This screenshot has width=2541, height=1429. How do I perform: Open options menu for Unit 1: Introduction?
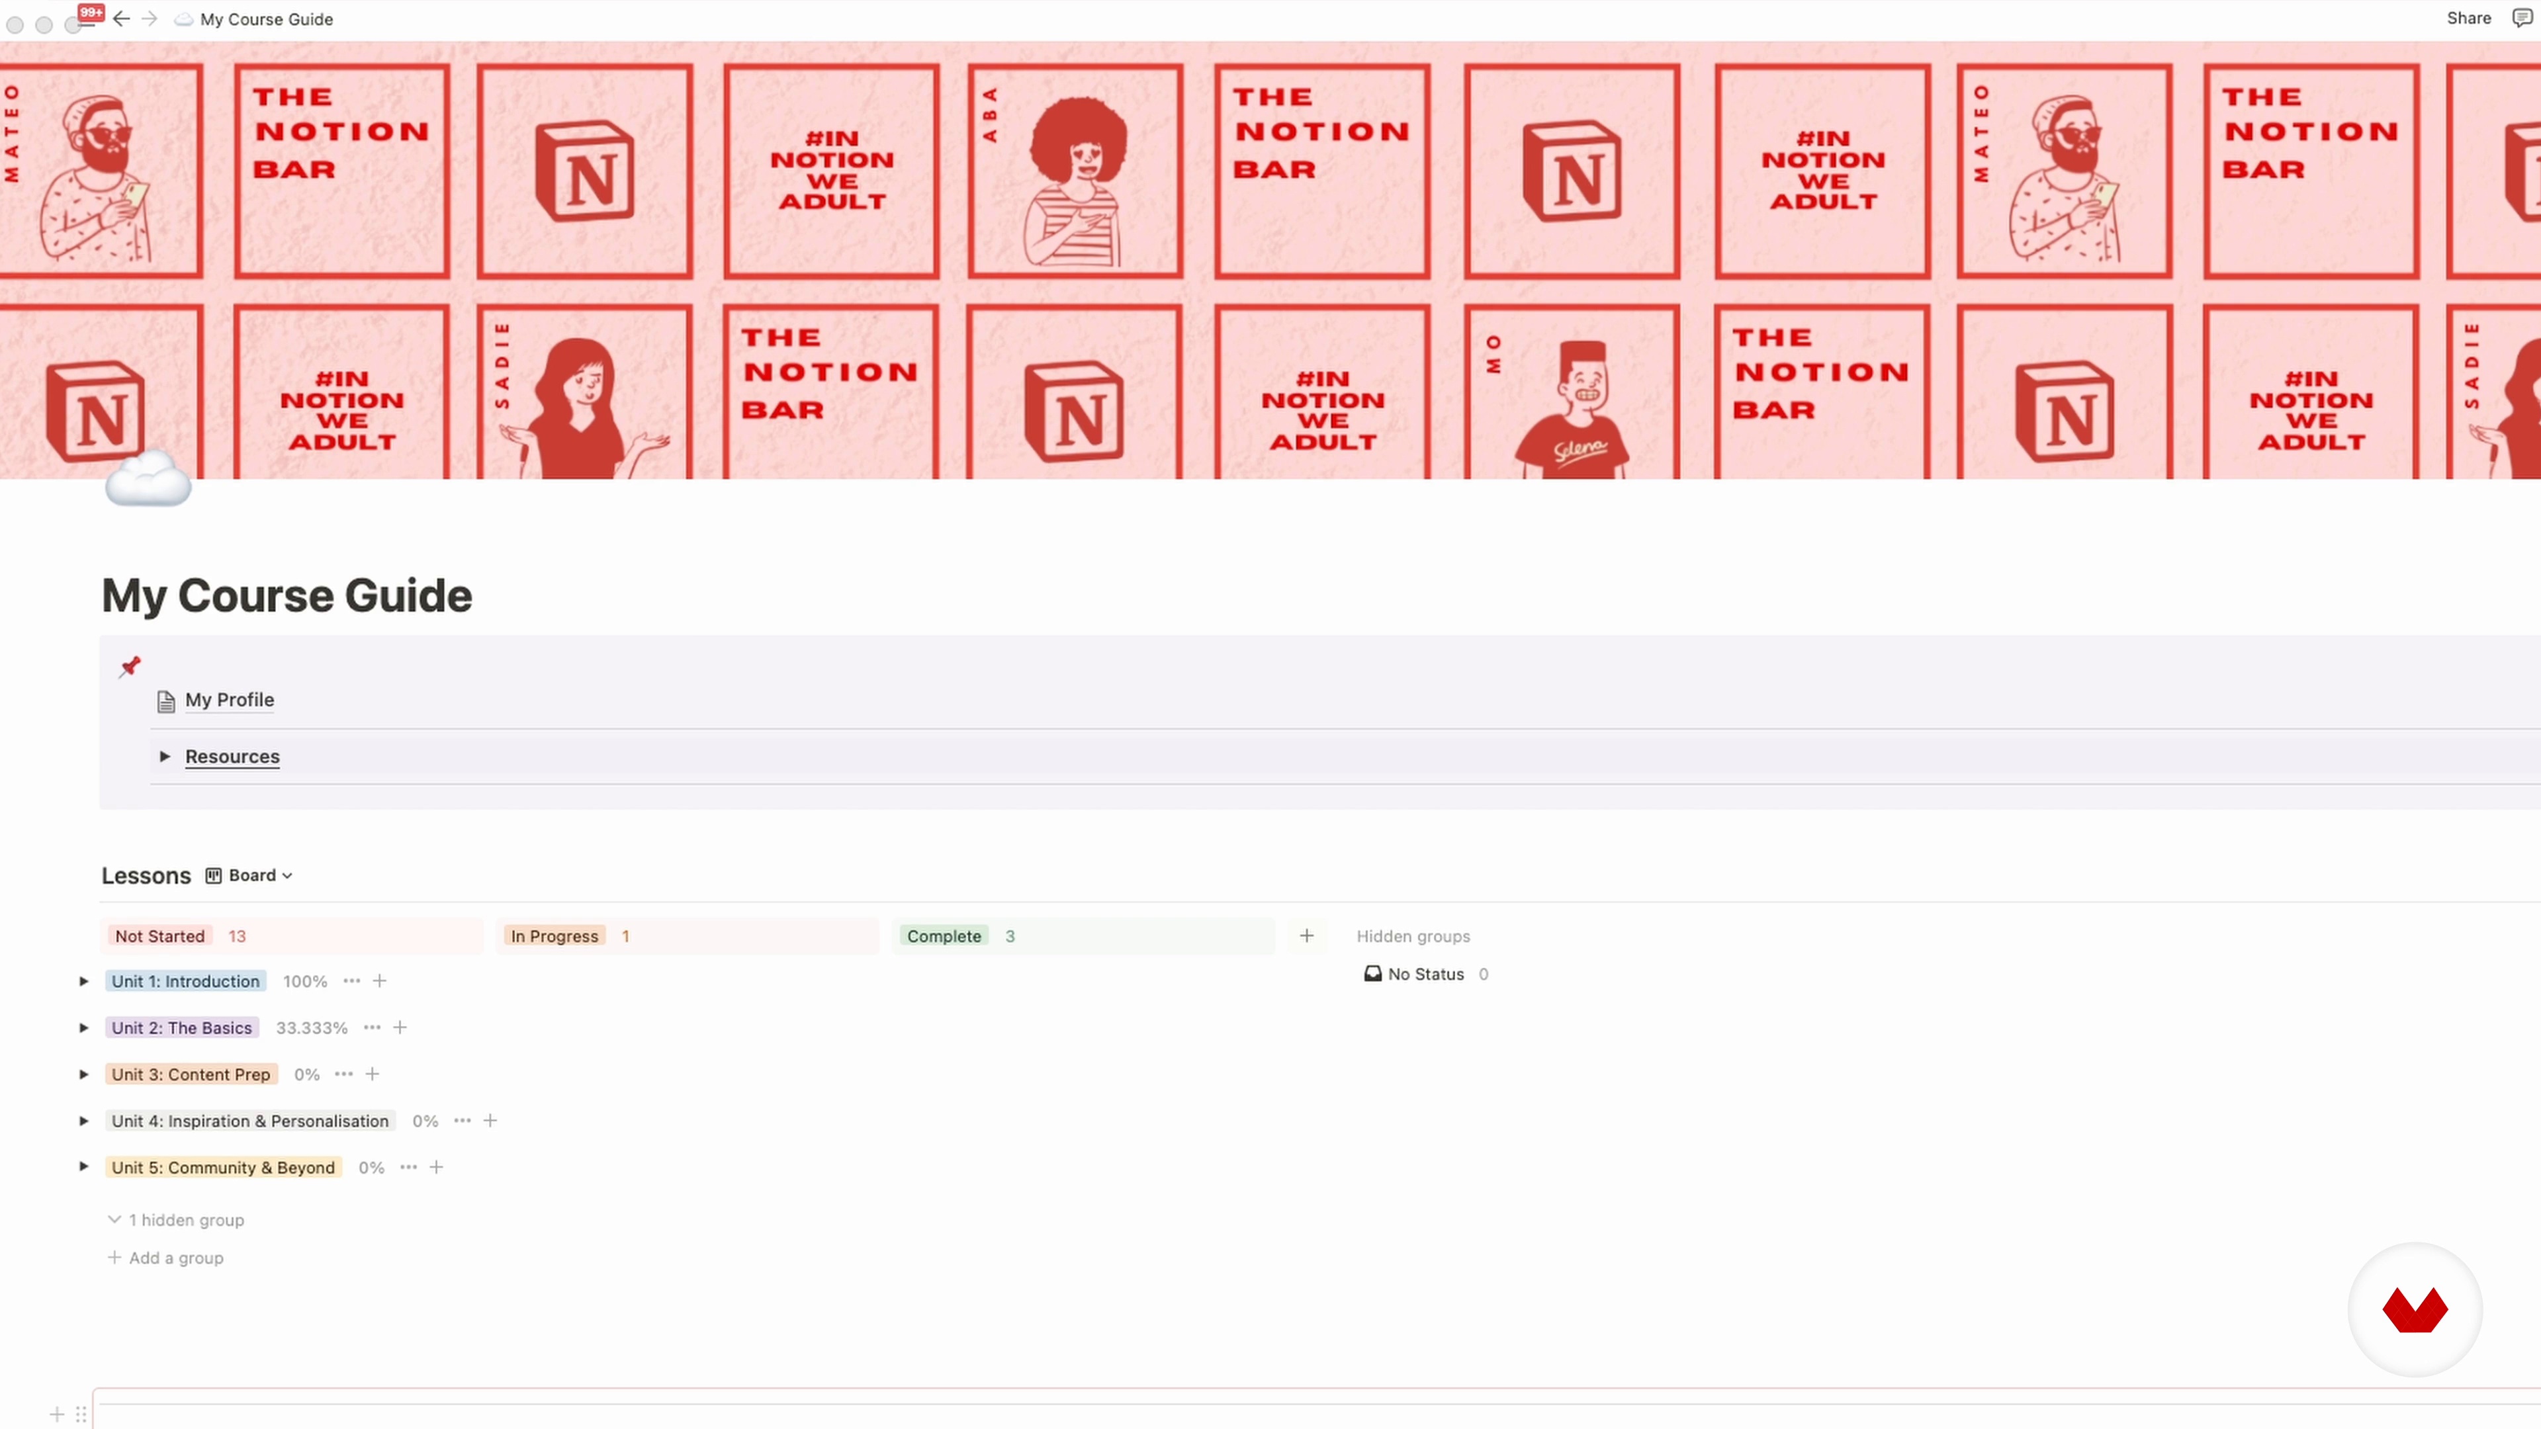tap(352, 981)
